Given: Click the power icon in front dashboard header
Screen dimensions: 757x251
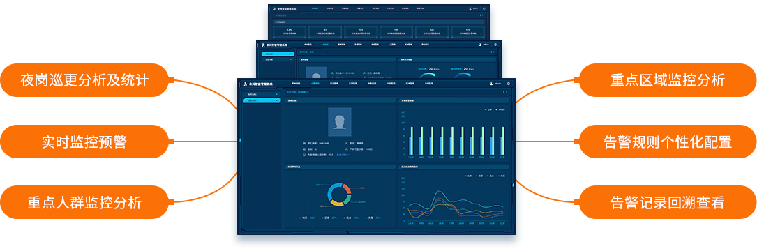Looking at the screenshot, I should pyautogui.click(x=509, y=84).
